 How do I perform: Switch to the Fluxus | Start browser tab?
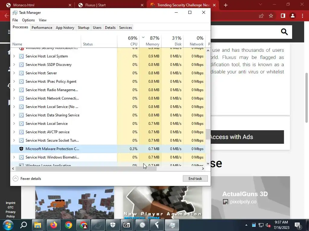click(x=111, y=5)
